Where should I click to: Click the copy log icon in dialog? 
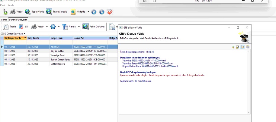point(248,47)
